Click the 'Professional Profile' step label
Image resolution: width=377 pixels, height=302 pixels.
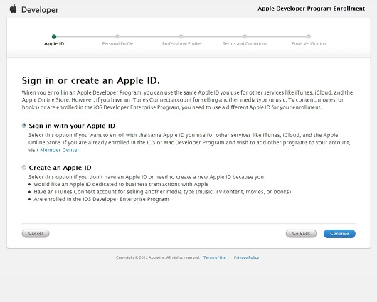[x=181, y=44]
